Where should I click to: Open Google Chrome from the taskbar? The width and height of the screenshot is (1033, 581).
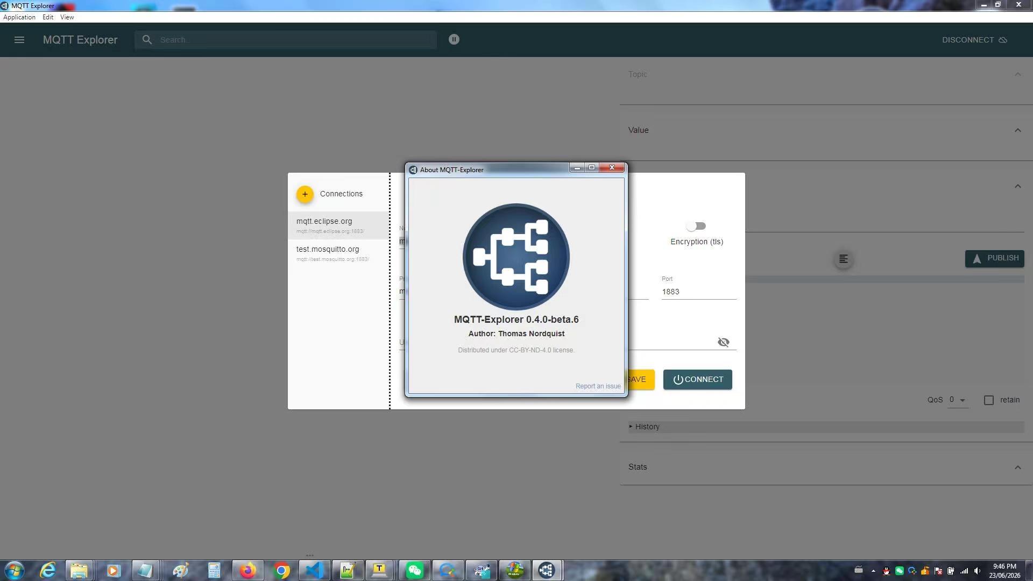[281, 570]
